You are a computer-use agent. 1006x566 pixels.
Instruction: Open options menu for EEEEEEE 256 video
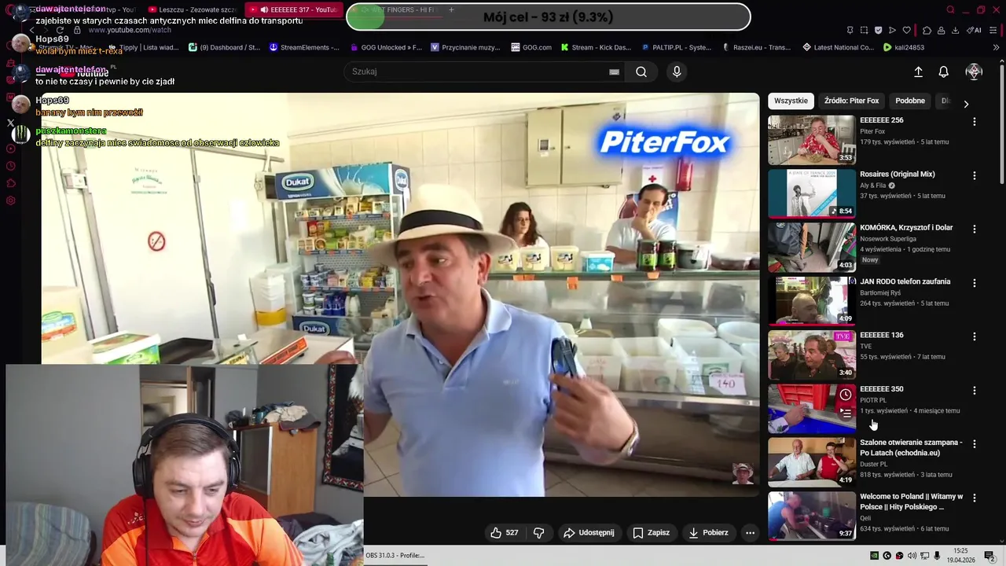(x=974, y=122)
